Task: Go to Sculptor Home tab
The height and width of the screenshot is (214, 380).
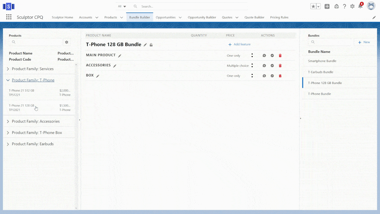Action: pyautogui.click(x=62, y=17)
